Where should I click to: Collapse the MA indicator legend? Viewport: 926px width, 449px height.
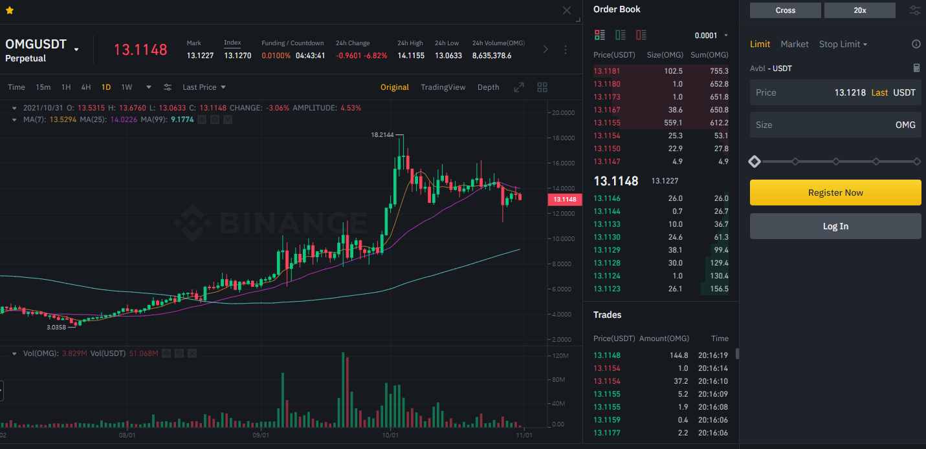pyautogui.click(x=14, y=120)
